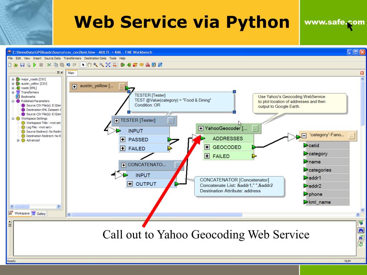Open the File menu
The image size is (367, 275).
10,58
